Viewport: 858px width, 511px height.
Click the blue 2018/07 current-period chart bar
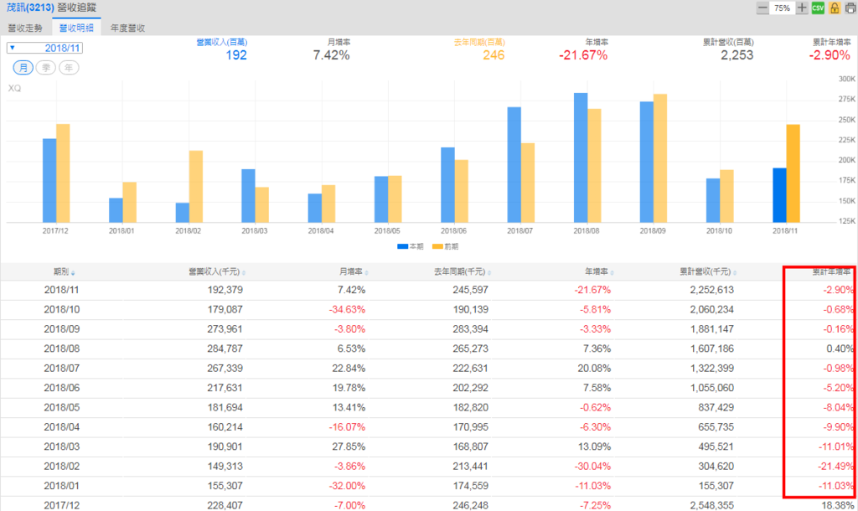[514, 165]
